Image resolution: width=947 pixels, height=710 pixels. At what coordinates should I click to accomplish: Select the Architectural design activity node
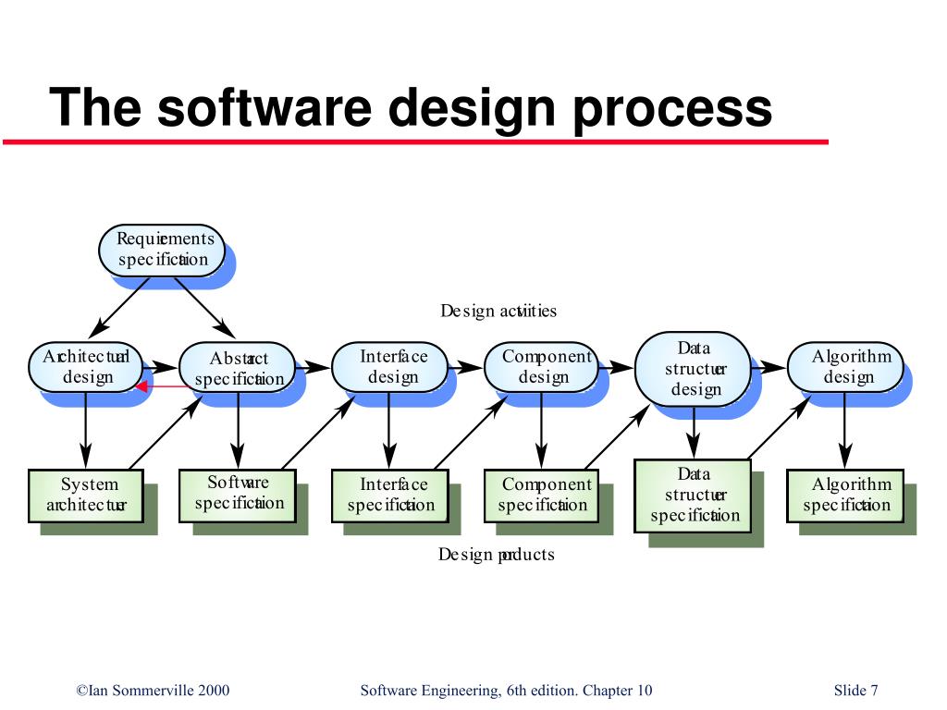[86, 367]
